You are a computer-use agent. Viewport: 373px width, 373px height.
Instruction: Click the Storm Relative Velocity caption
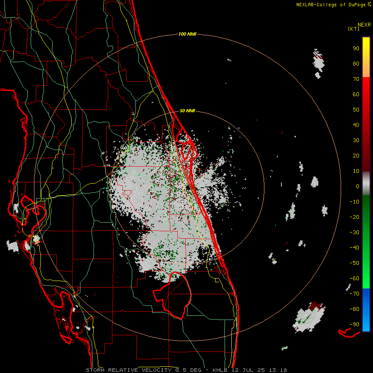point(186,370)
